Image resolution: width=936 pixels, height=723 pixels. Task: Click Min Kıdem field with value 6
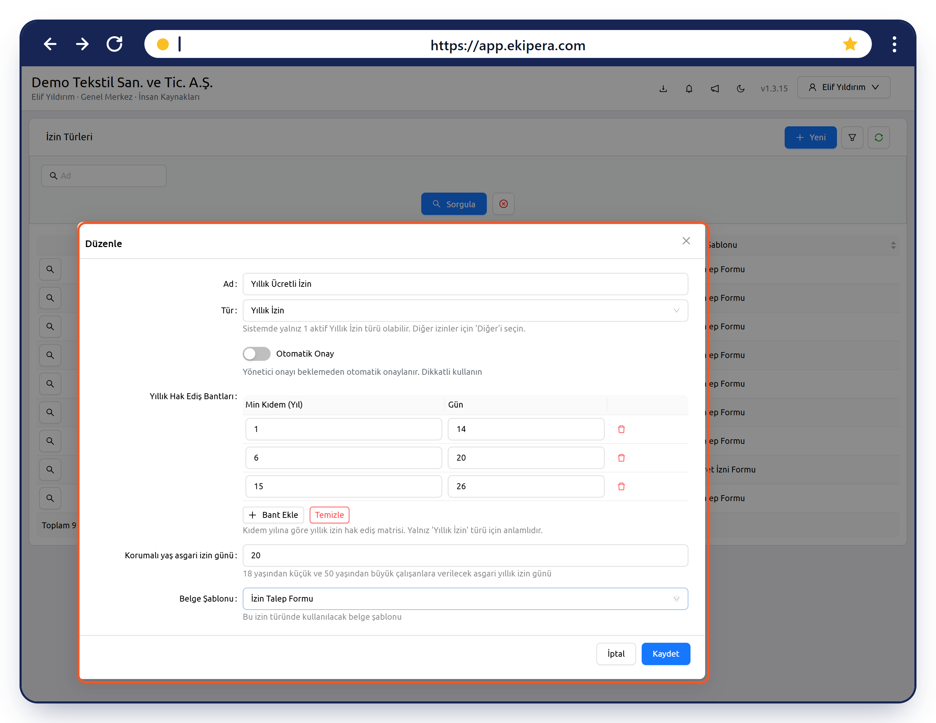click(x=343, y=458)
